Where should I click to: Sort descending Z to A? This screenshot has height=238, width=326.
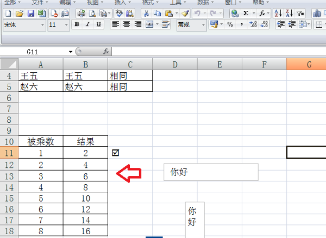coord(289,14)
